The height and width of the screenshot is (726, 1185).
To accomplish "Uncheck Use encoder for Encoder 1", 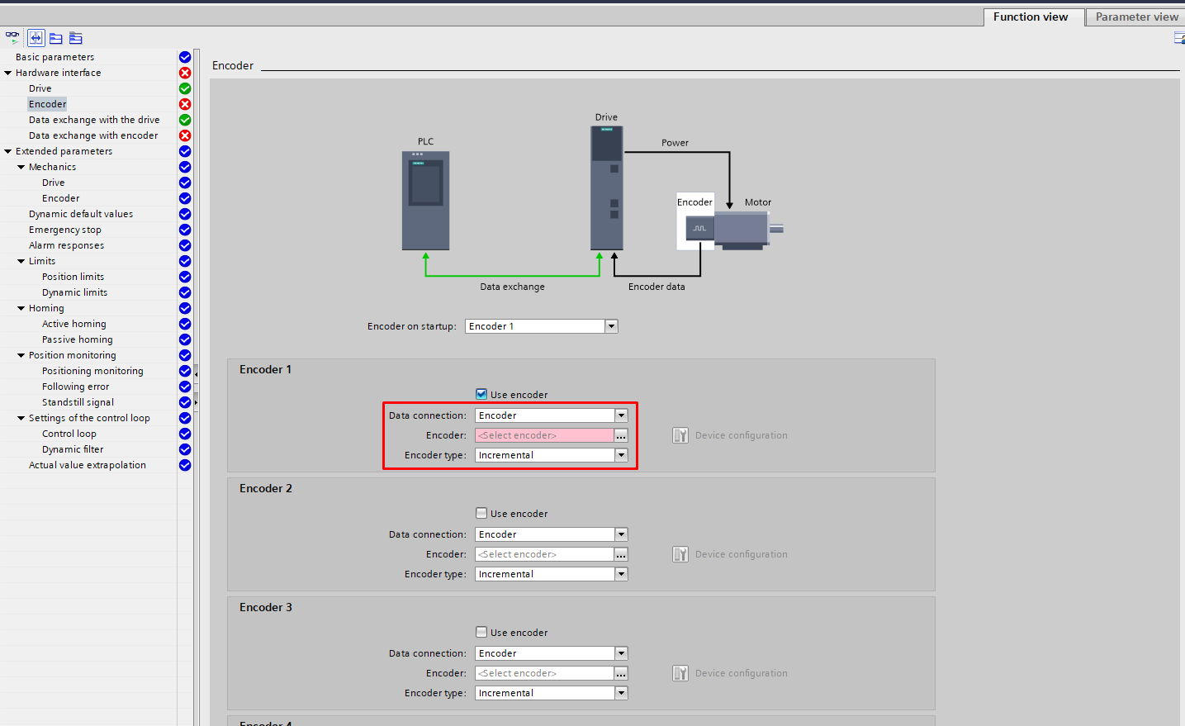I will [481, 394].
